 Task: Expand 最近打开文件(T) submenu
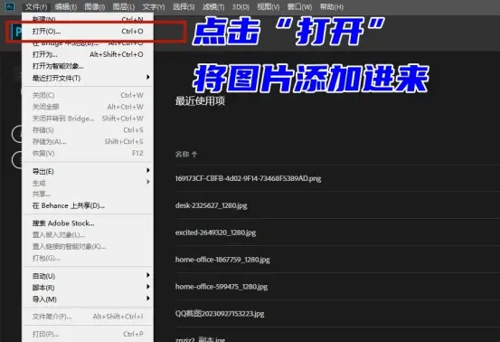88,78
